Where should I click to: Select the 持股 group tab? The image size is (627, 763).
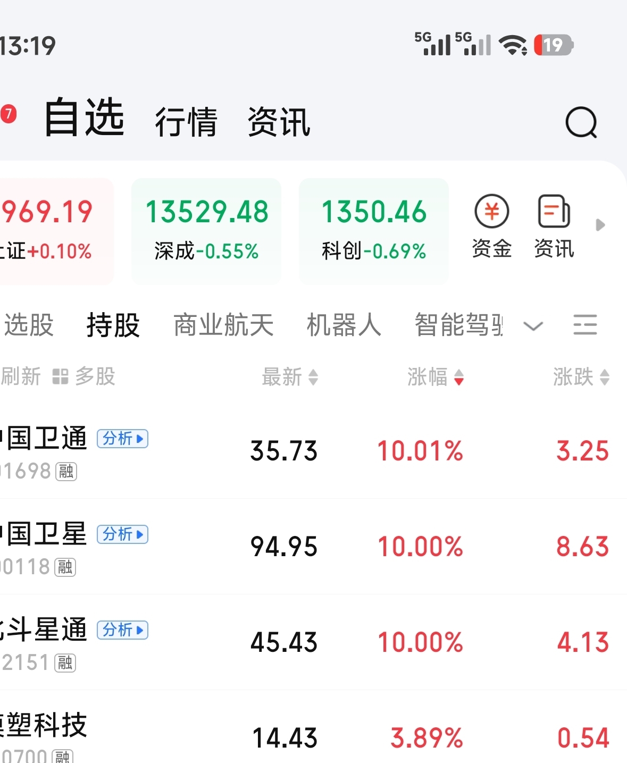(113, 325)
